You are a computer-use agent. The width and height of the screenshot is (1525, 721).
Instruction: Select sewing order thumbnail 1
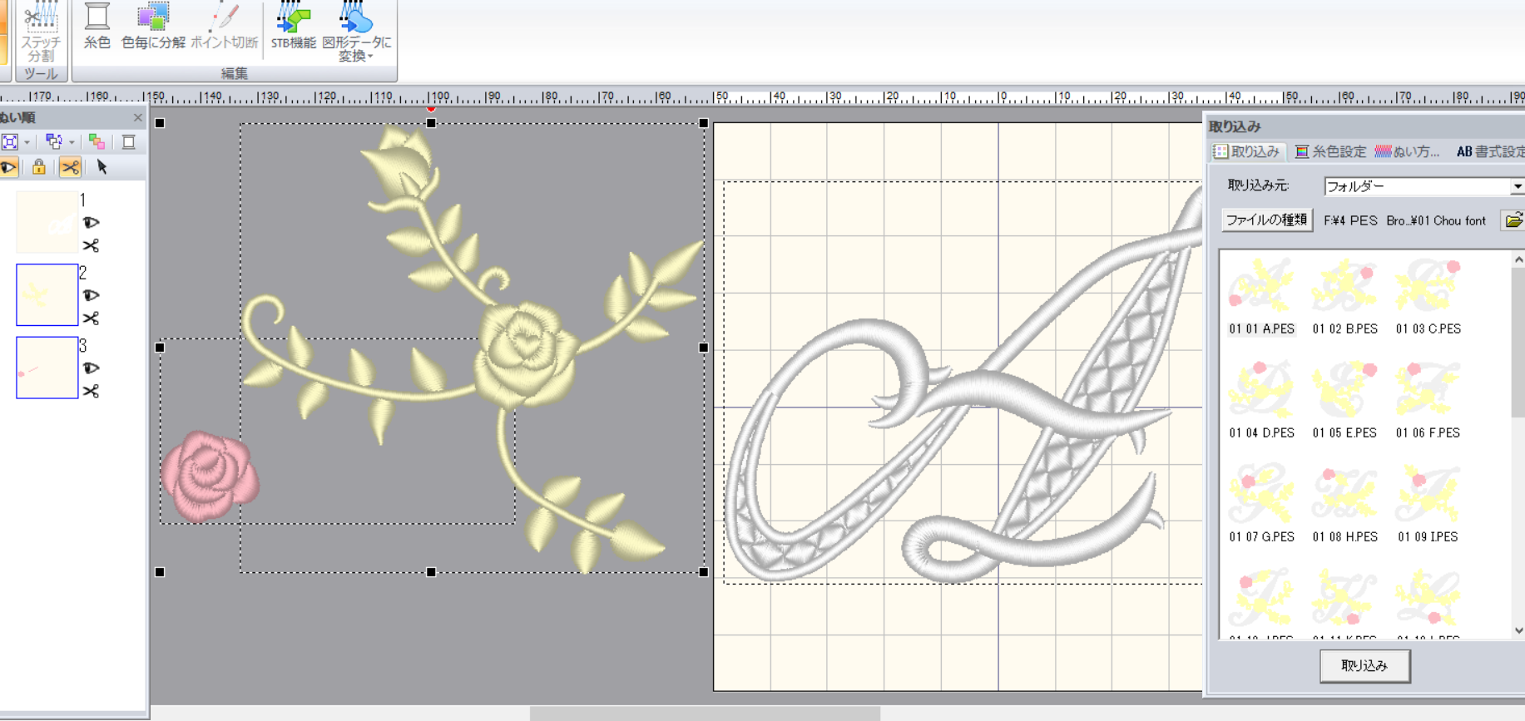click(x=47, y=222)
